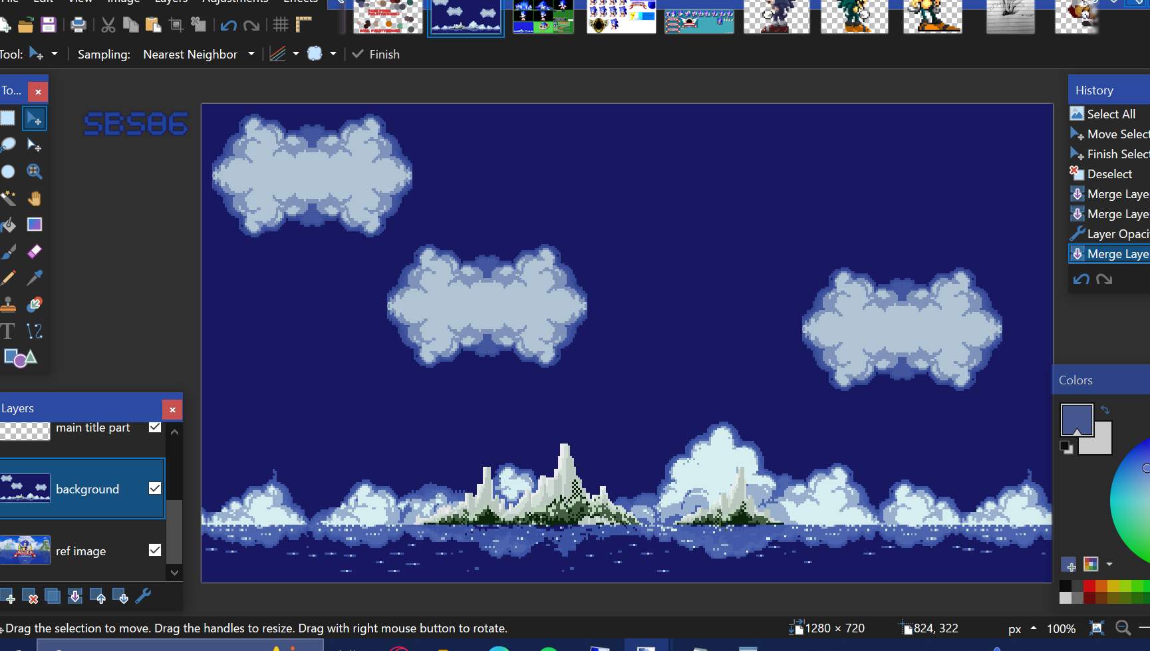Click Move Layer Up icon

click(98, 596)
